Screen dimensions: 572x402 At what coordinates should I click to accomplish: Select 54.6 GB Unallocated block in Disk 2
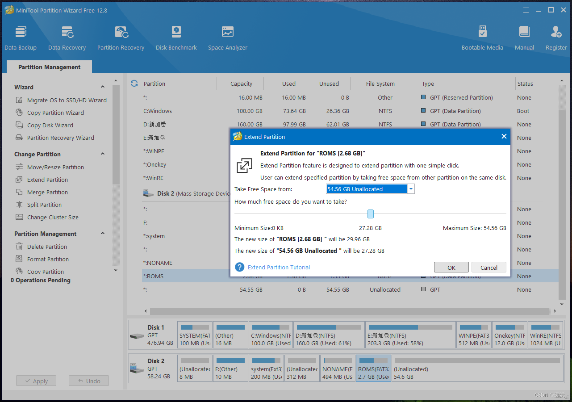477,368
